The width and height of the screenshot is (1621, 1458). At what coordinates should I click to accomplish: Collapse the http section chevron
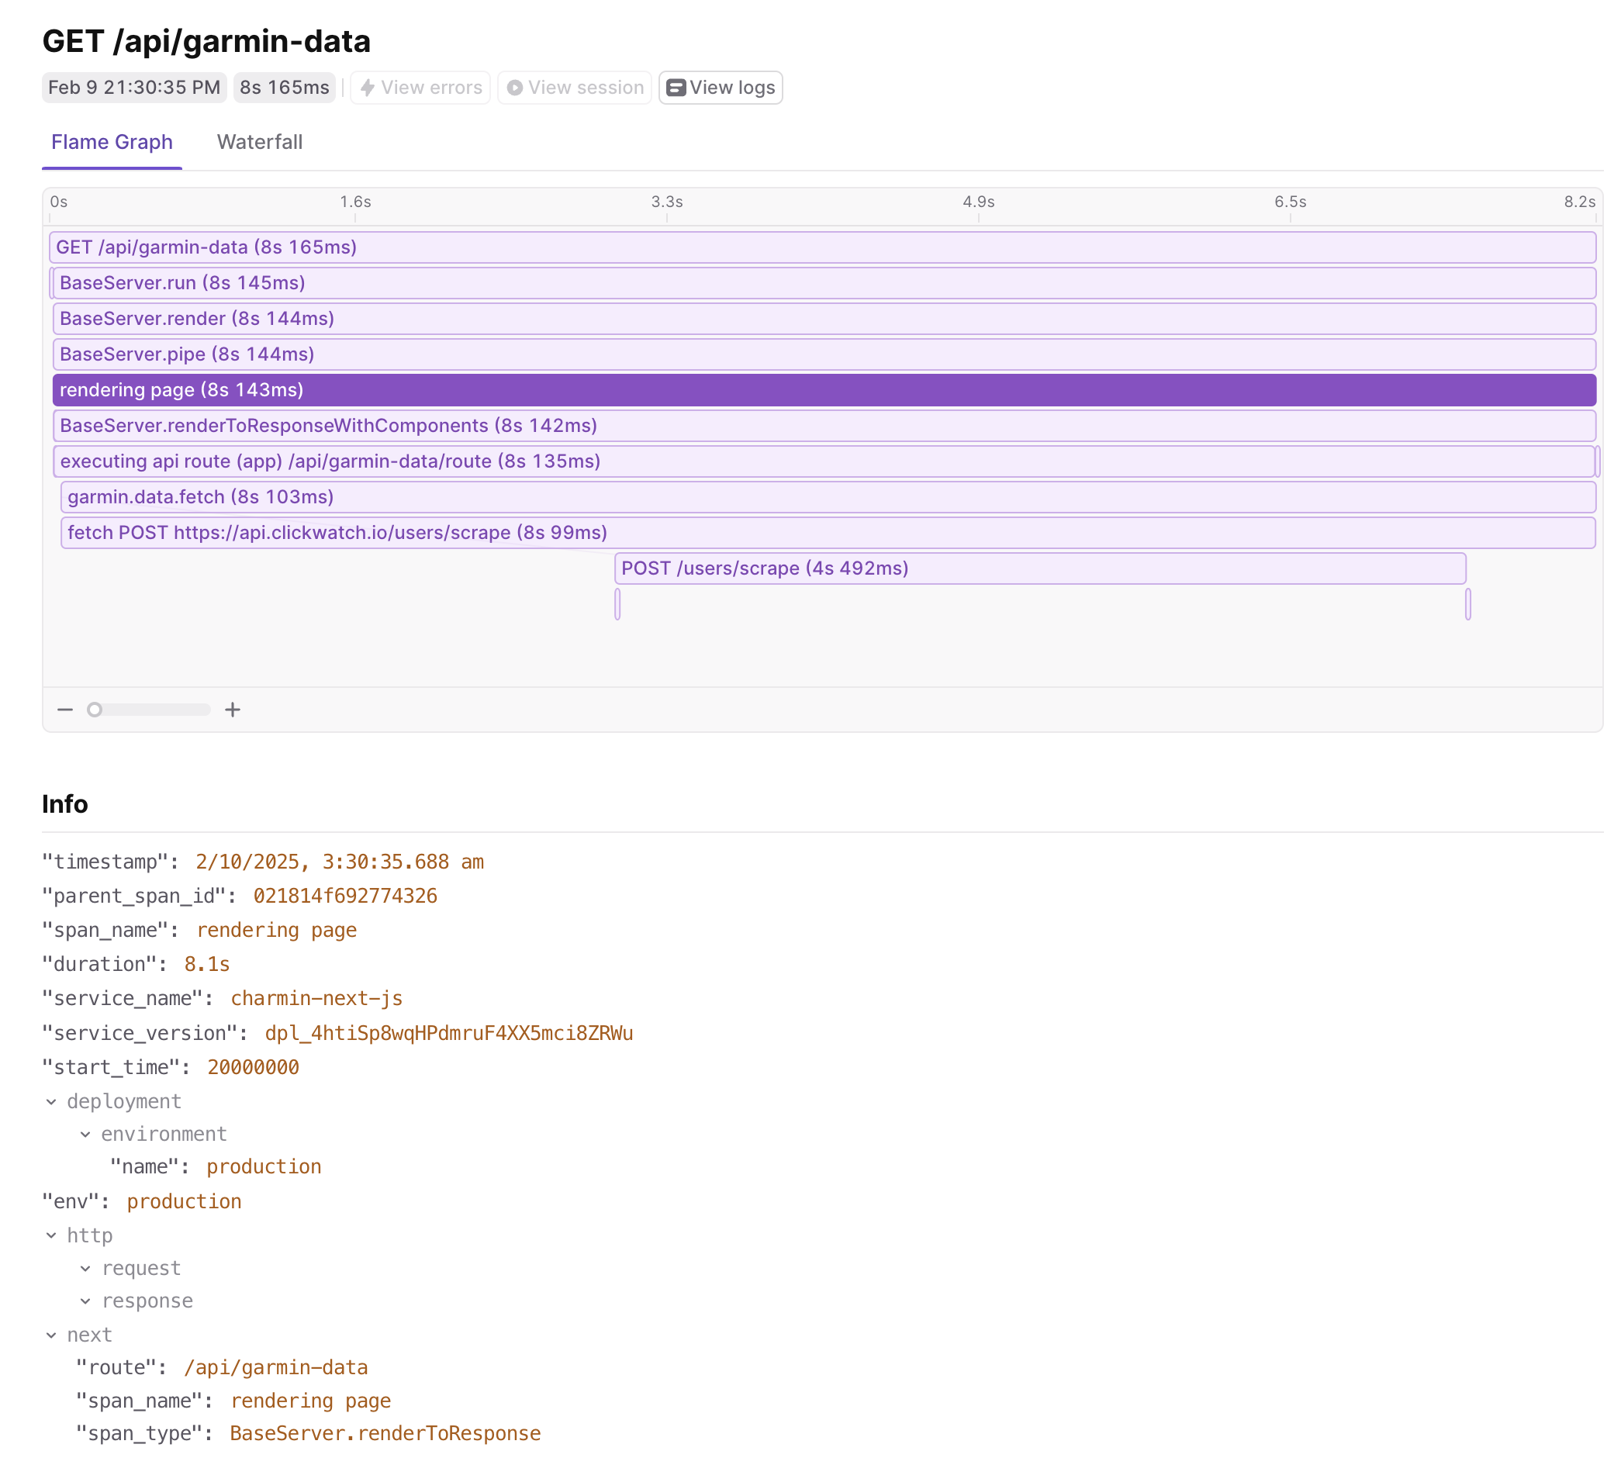51,1235
